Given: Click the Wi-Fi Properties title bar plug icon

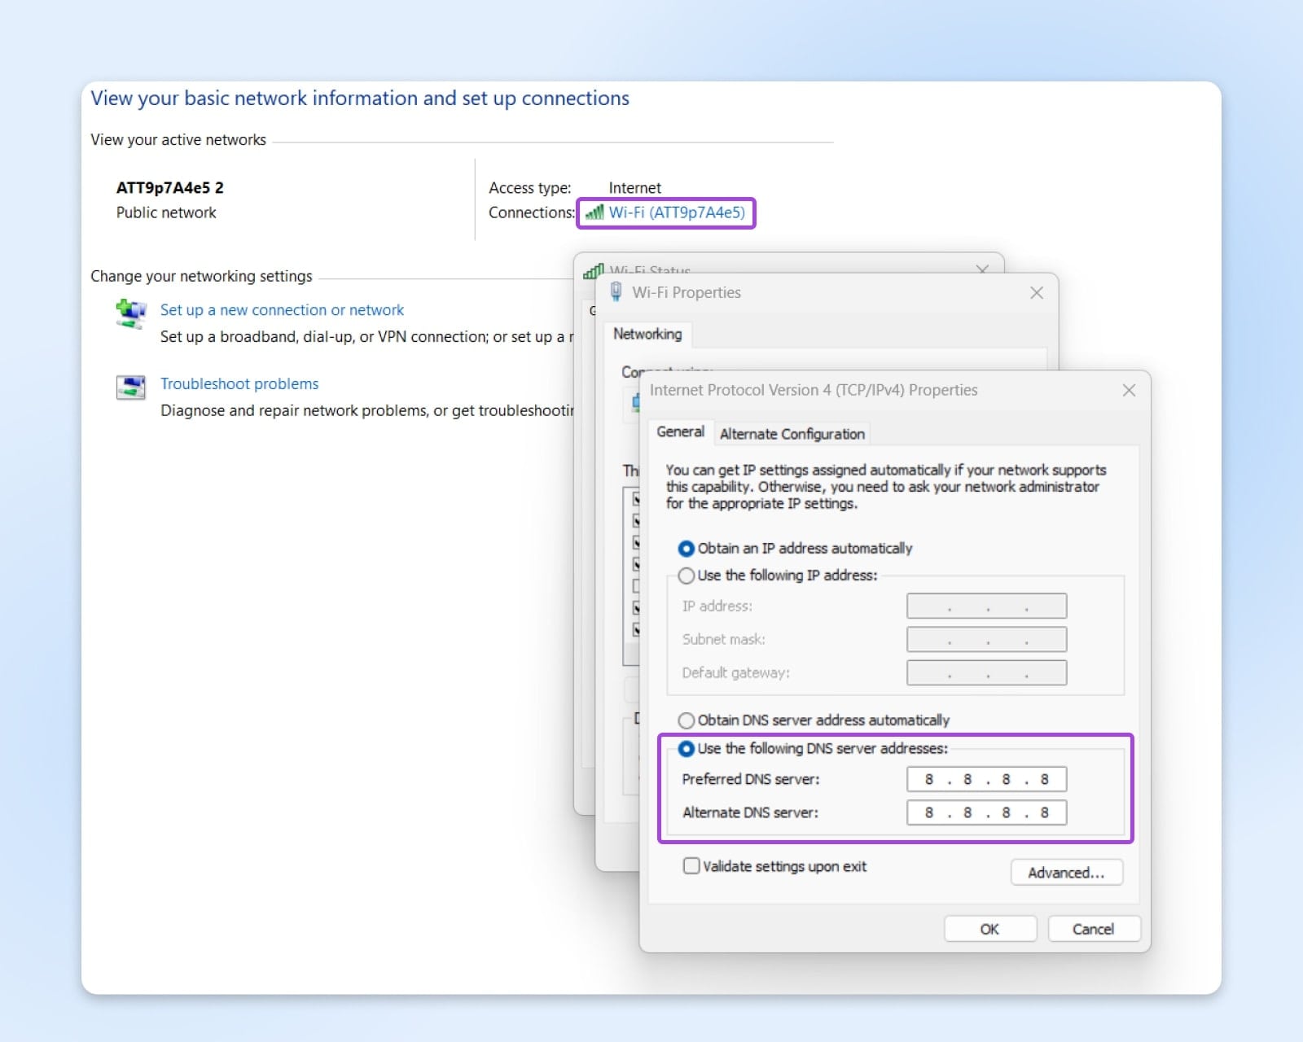Looking at the screenshot, I should [x=614, y=292].
